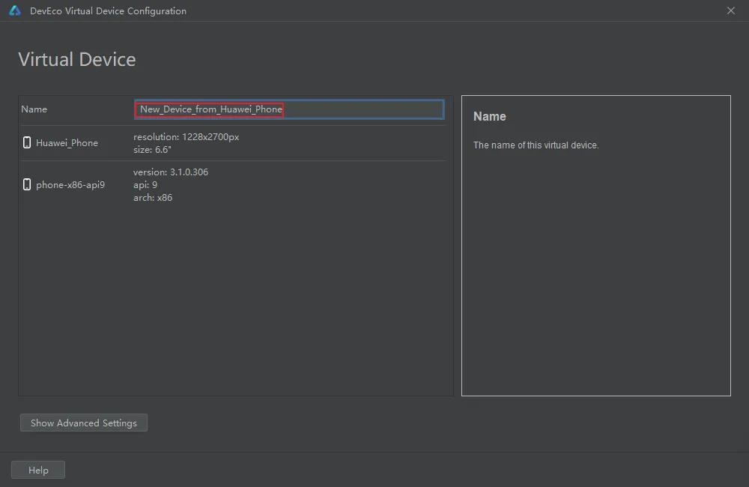The width and height of the screenshot is (749, 487).
Task: Open the Help button
Action: point(38,471)
